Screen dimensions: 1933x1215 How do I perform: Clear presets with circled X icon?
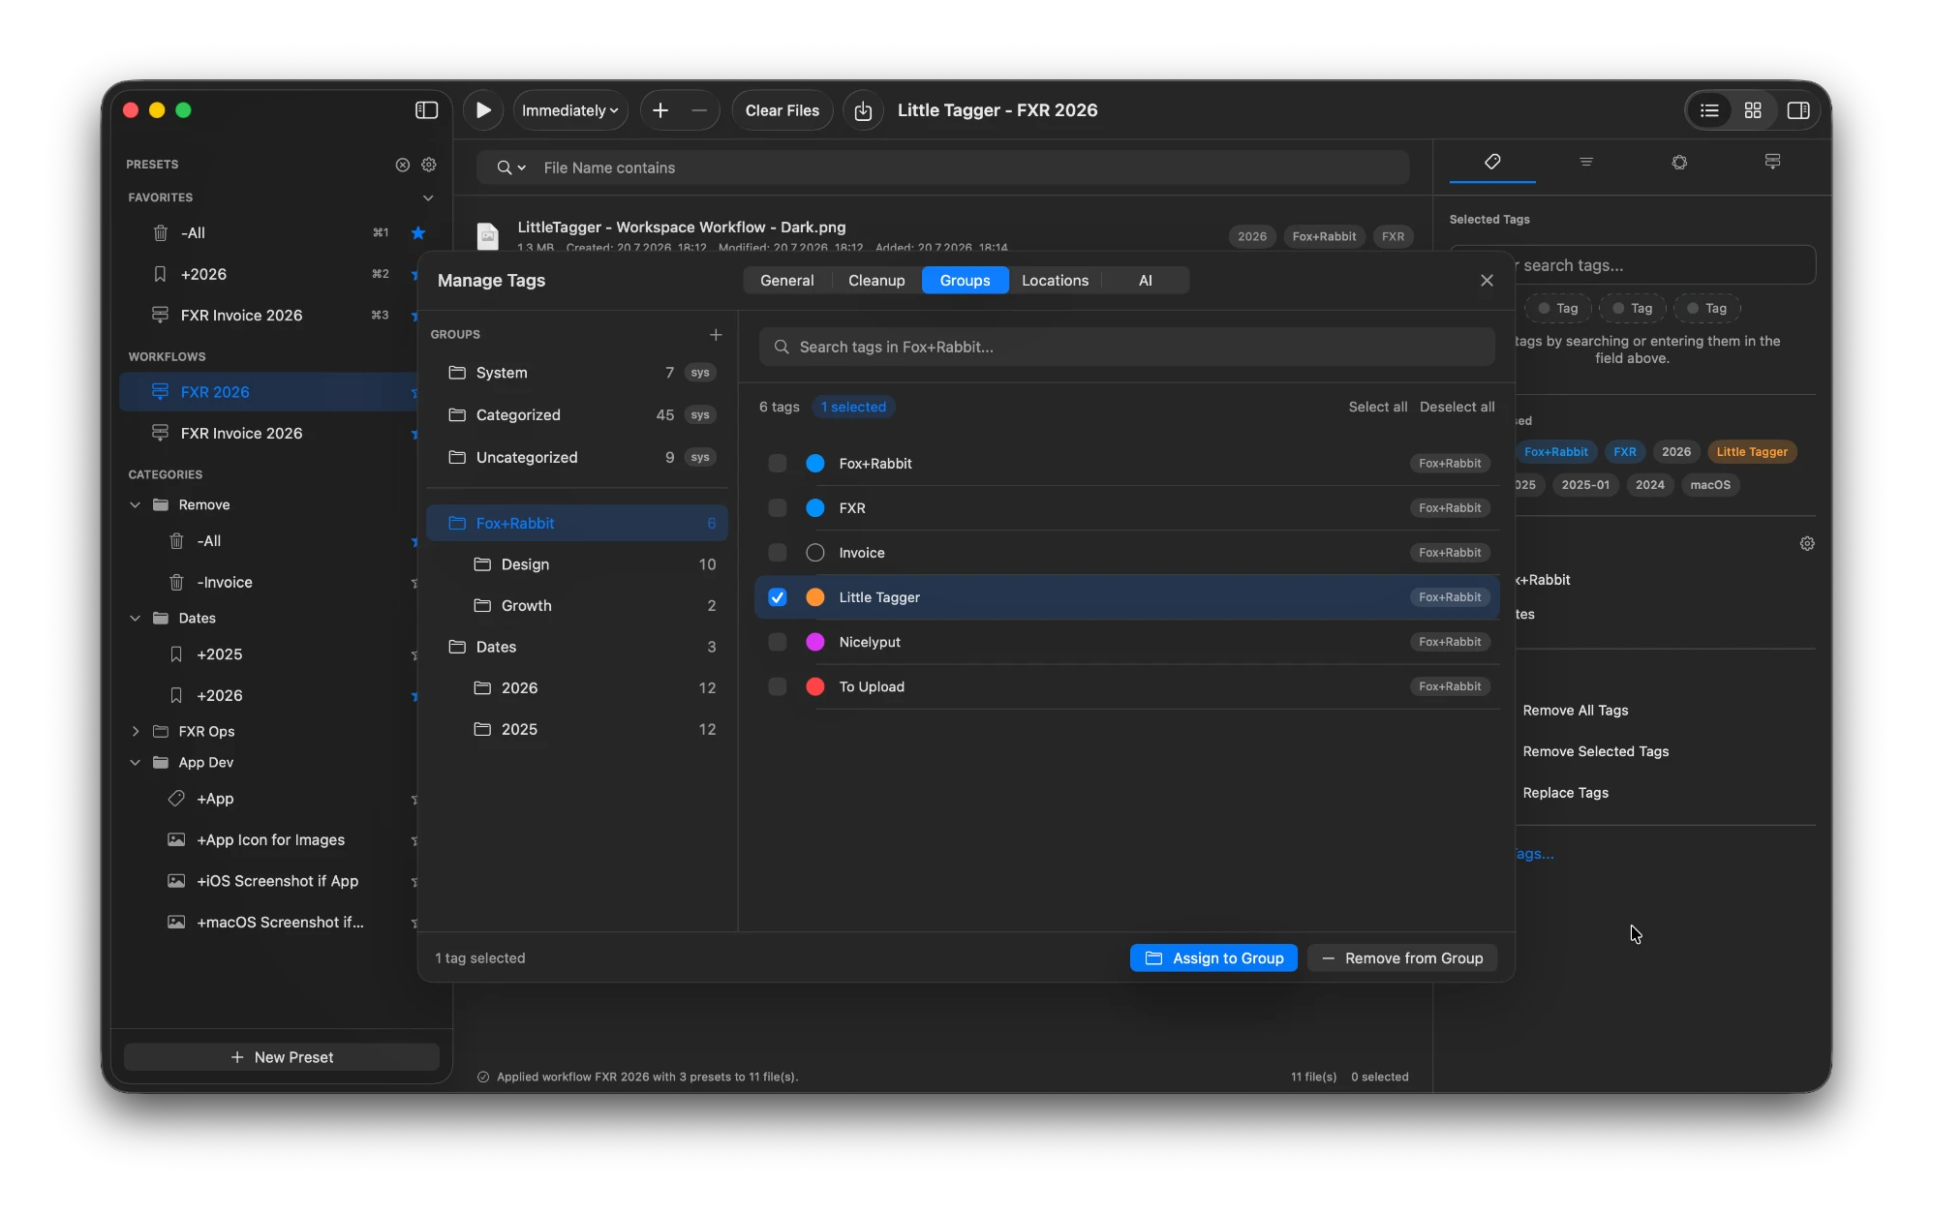point(403,165)
